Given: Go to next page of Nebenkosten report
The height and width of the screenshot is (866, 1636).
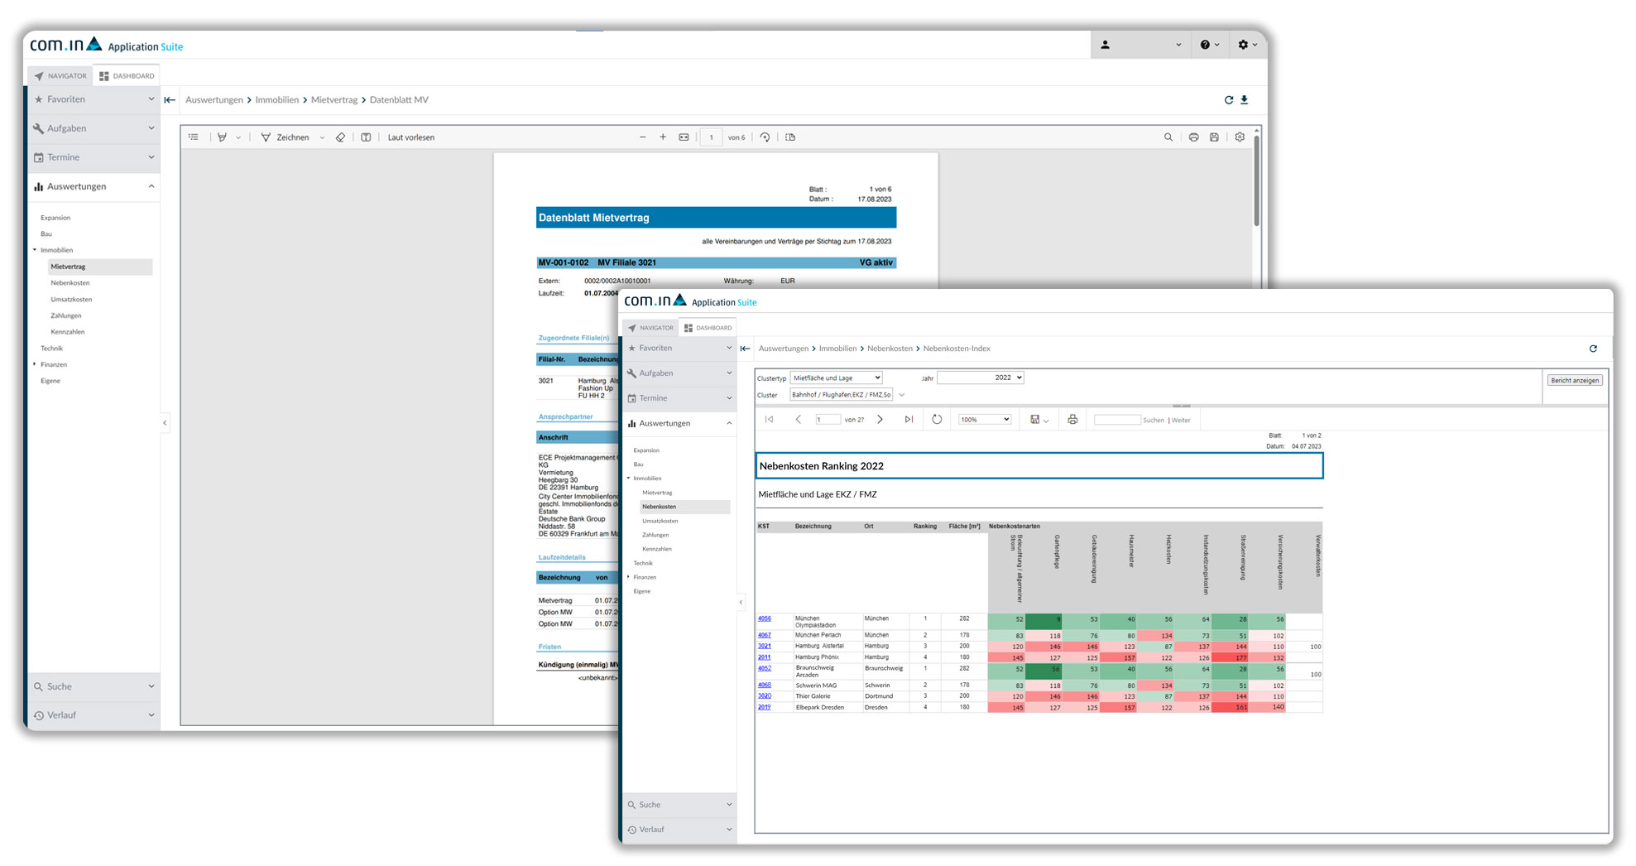Looking at the screenshot, I should pyautogui.click(x=880, y=420).
